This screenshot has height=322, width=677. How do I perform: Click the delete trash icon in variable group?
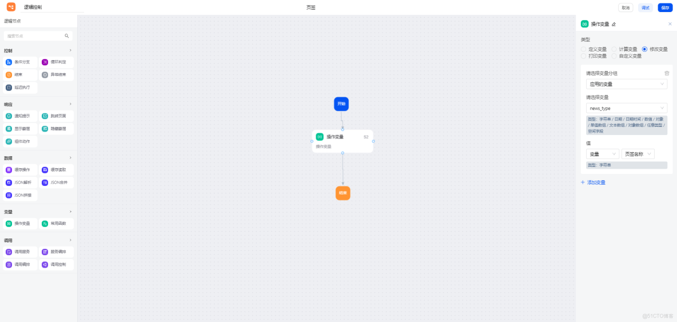[667, 73]
